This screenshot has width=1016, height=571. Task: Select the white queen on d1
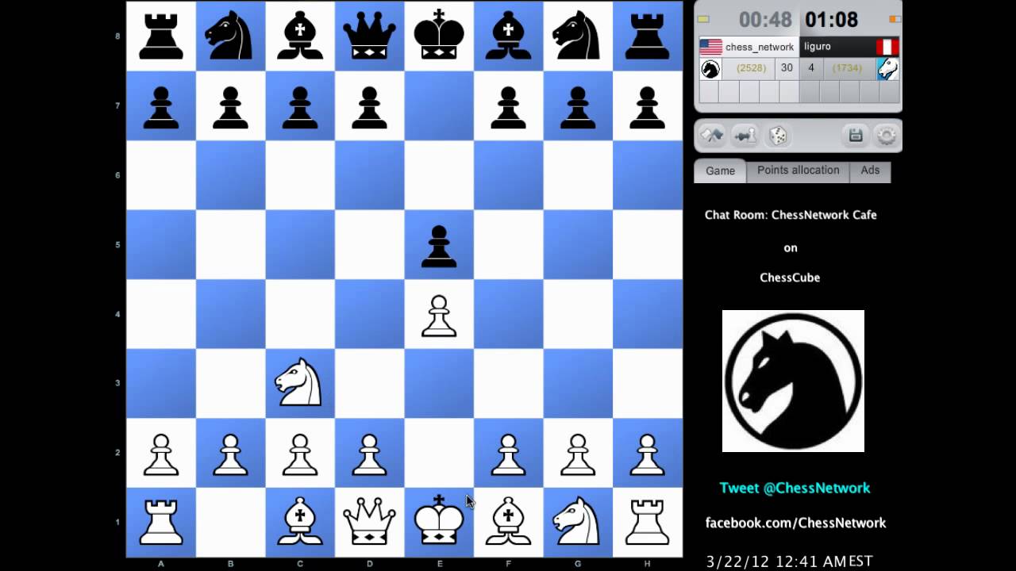(369, 522)
